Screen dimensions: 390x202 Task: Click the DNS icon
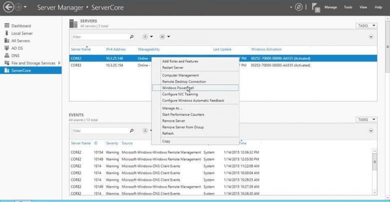coord(6,55)
